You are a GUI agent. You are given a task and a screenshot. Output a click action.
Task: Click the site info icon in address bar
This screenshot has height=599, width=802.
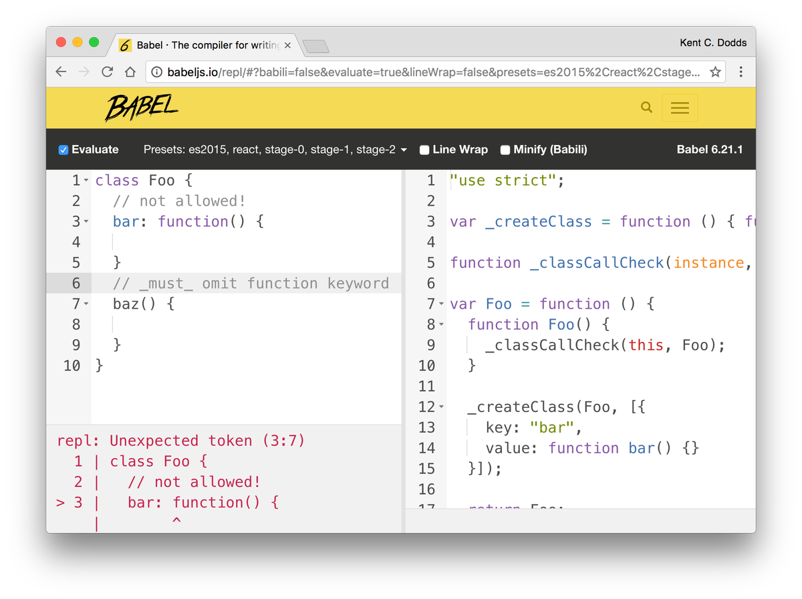pyautogui.click(x=156, y=72)
